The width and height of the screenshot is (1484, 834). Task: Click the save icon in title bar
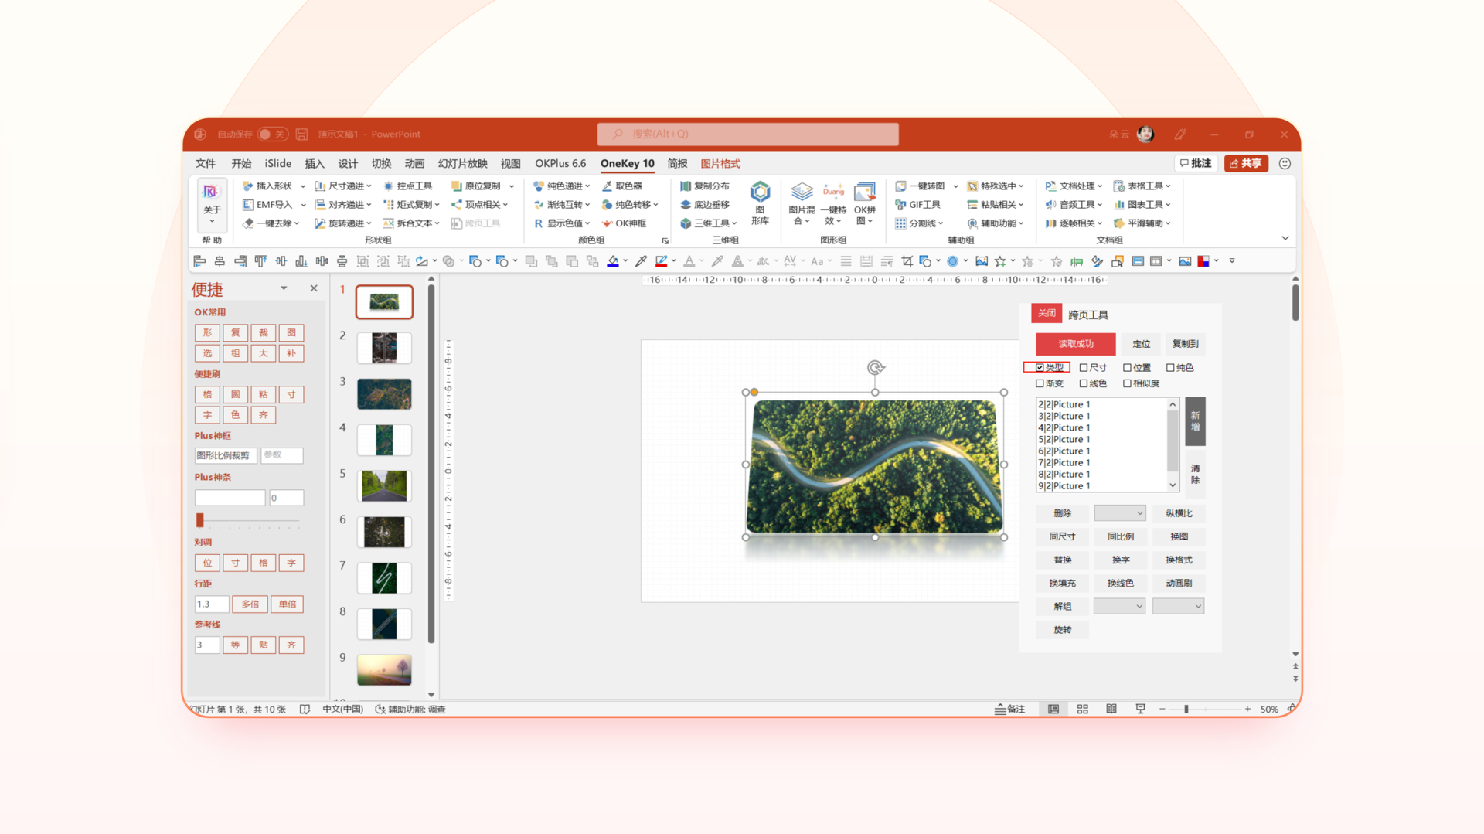pyautogui.click(x=301, y=134)
